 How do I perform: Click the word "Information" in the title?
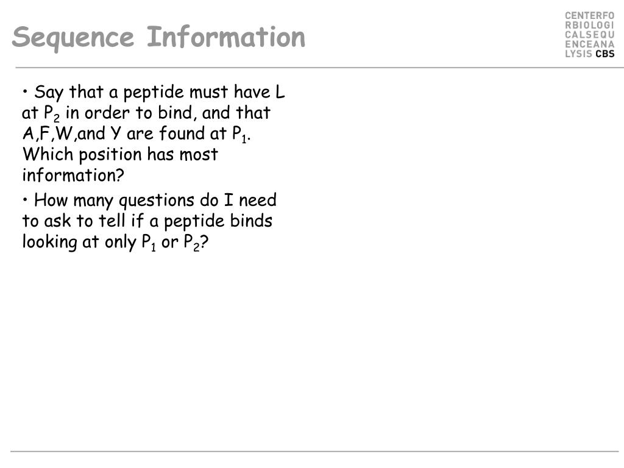[x=226, y=37]
